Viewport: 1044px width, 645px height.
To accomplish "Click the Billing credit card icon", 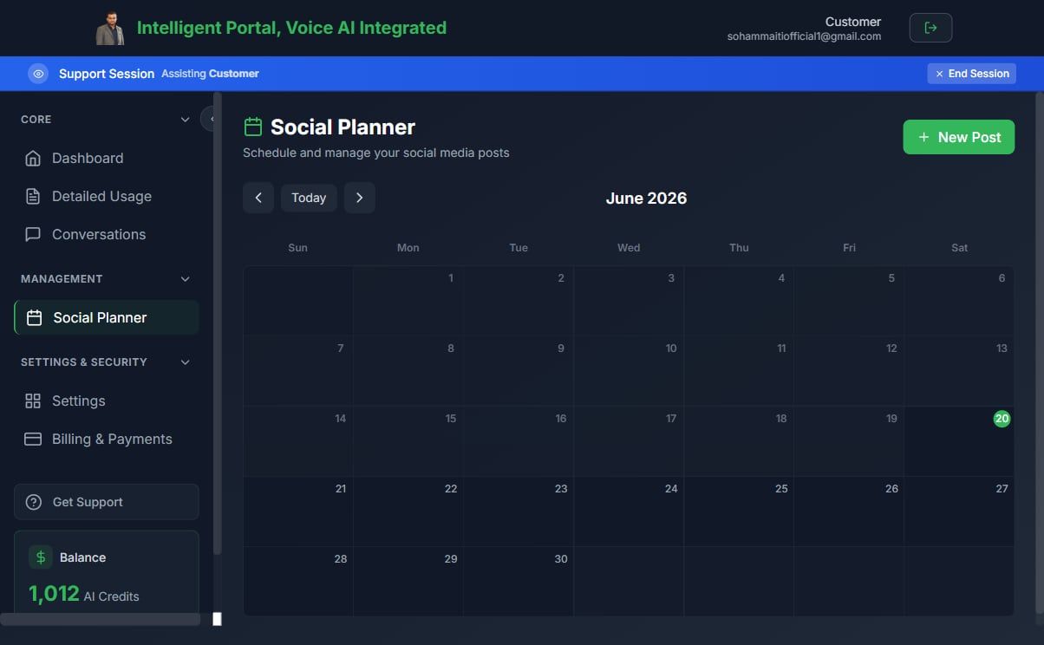I will coord(33,439).
